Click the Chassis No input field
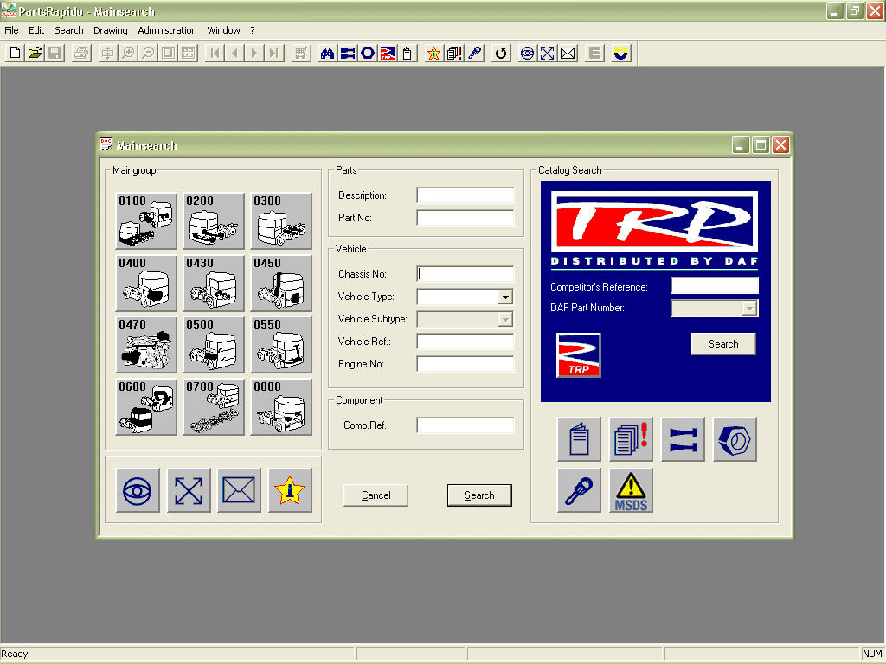 pos(465,274)
